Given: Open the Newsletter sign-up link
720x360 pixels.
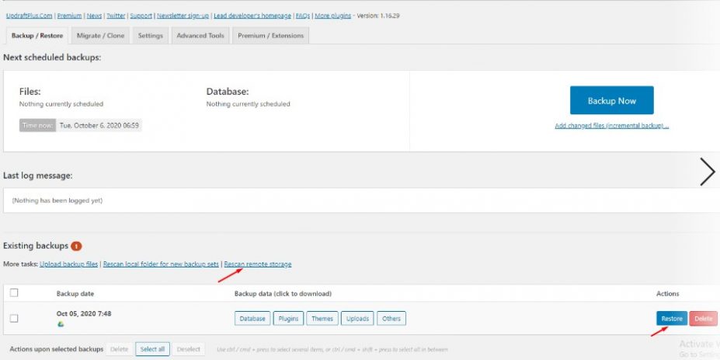Looking at the screenshot, I should (183, 16).
